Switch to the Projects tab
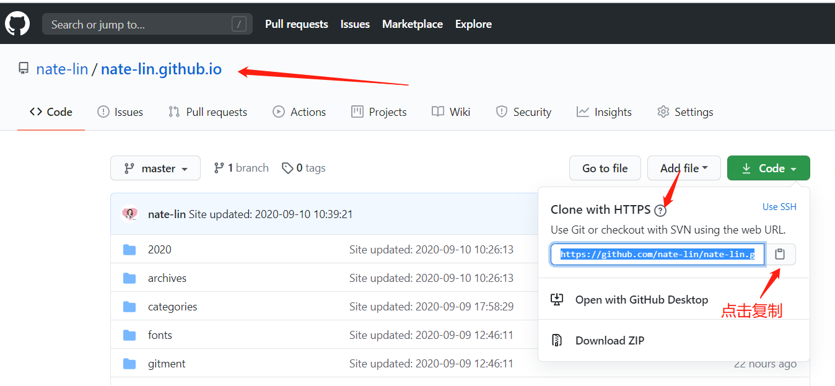This screenshot has height=386, width=835. click(379, 112)
